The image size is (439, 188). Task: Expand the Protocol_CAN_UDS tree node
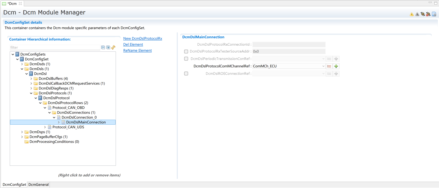pos(45,127)
